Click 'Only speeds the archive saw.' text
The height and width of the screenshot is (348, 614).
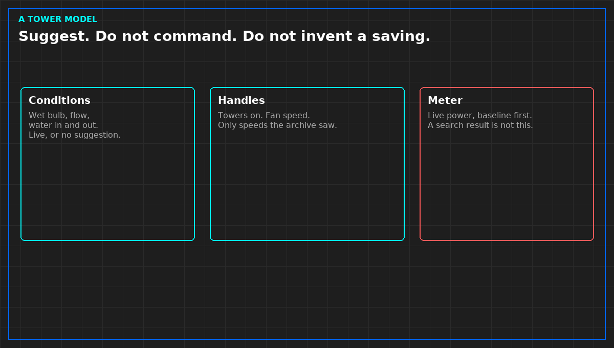point(277,125)
